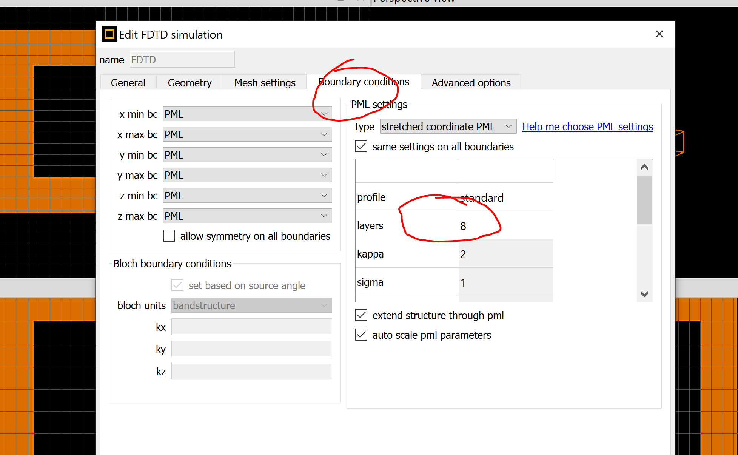Open the Mesh settings tab

point(265,83)
